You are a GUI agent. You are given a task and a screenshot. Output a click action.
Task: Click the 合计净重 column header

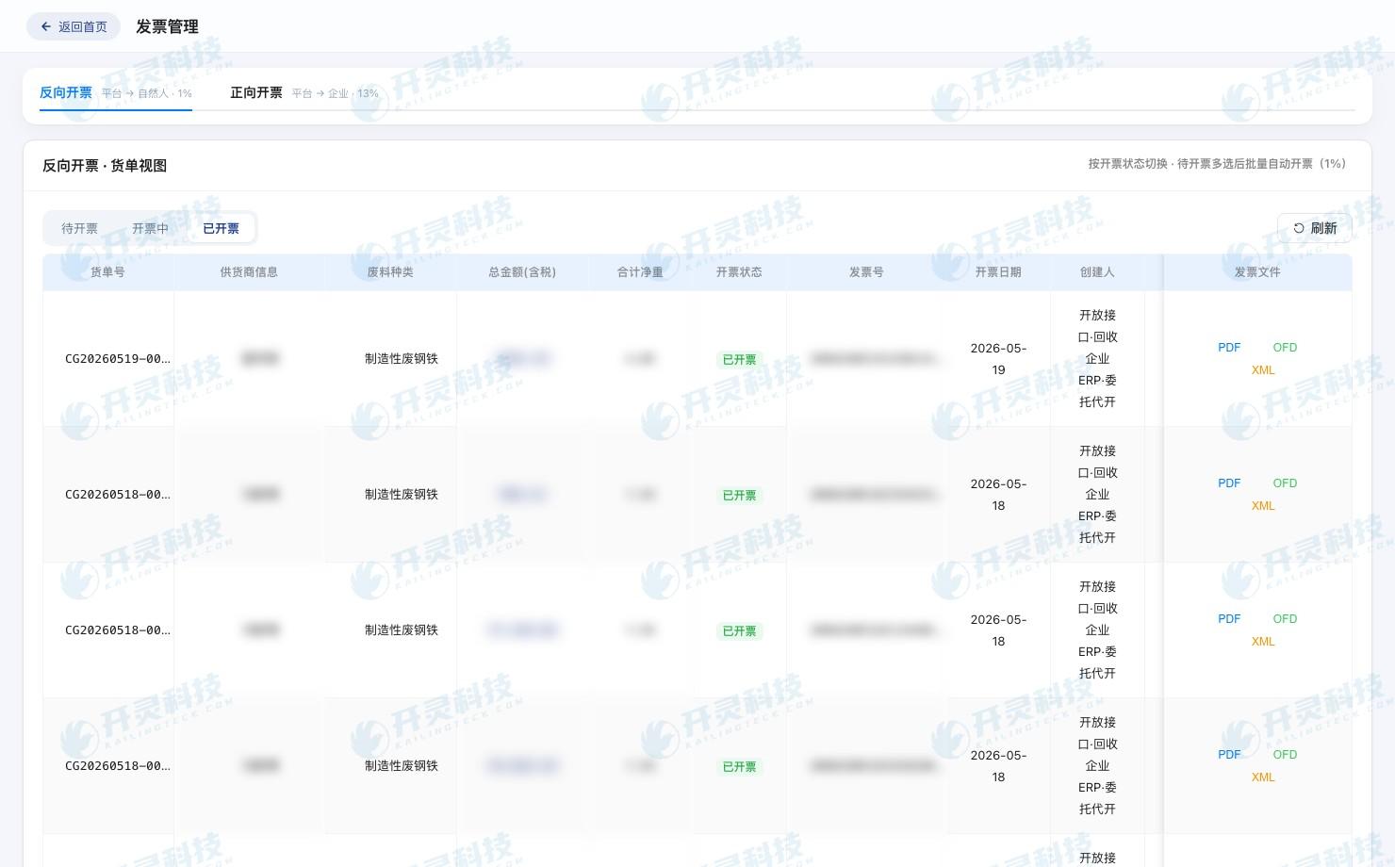coord(640,272)
